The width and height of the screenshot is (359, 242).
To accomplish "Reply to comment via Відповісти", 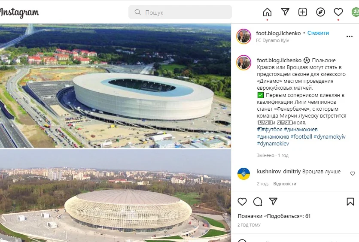I will [285, 184].
